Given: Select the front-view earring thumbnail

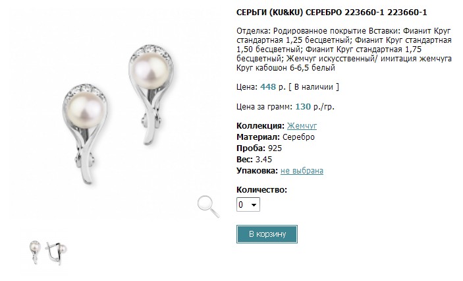Looking at the screenshot, I should [35, 252].
